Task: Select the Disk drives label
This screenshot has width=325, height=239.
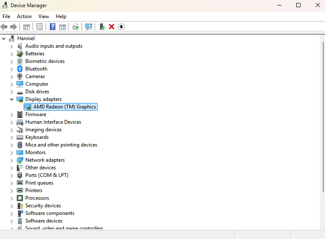Action: point(37,92)
